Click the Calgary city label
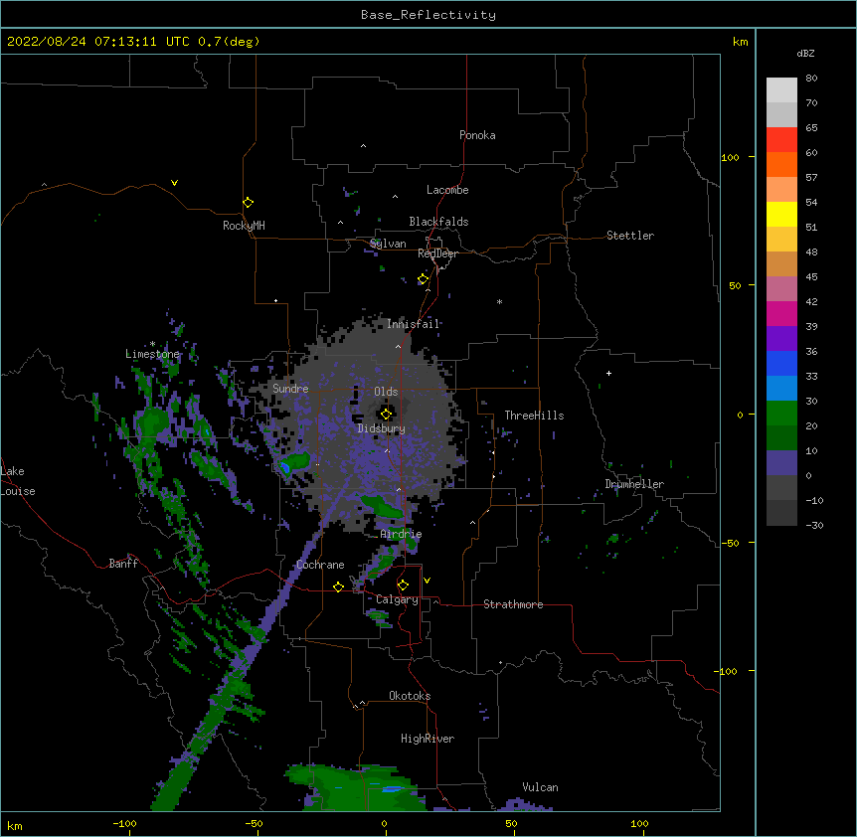This screenshot has height=837, width=857. click(x=398, y=599)
